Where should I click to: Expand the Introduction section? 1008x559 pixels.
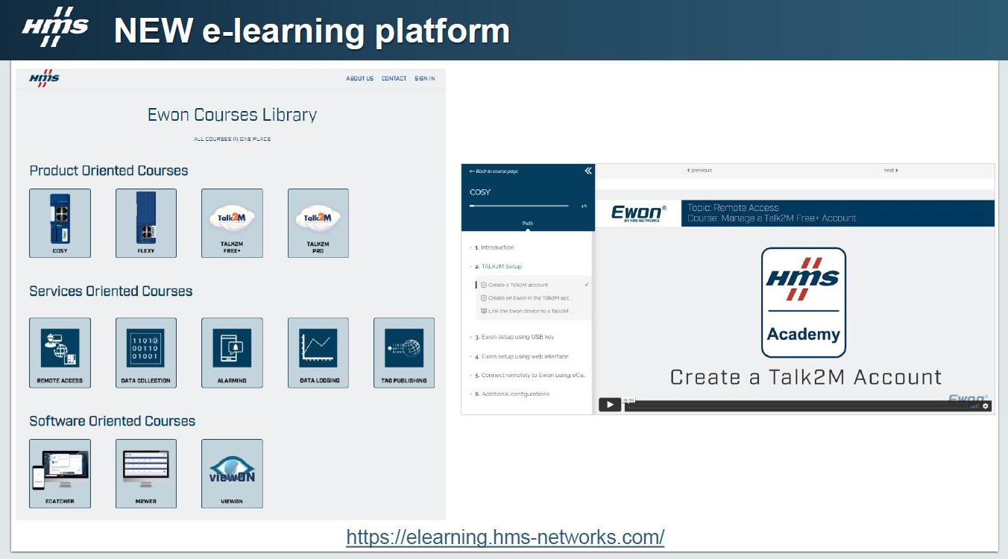pos(495,247)
